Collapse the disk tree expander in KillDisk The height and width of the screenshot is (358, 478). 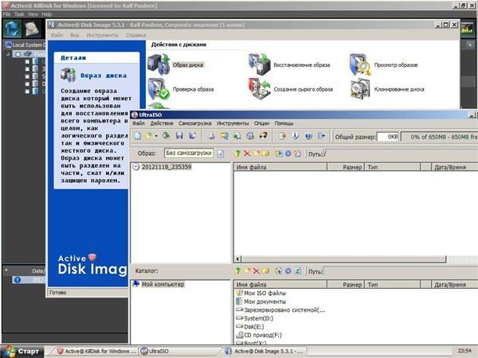point(8,54)
